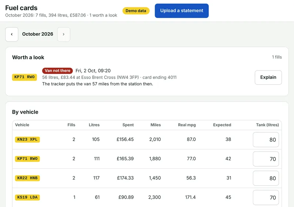Screen dimensions: 294x207
Task: Click real mpg value 77.0
Action: [x=191, y=159]
